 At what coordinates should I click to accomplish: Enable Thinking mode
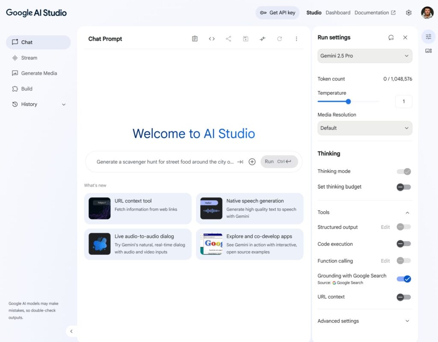pos(403,171)
